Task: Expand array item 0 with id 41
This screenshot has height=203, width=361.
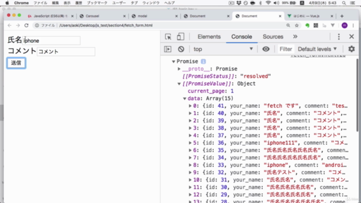Action: pos(190,106)
